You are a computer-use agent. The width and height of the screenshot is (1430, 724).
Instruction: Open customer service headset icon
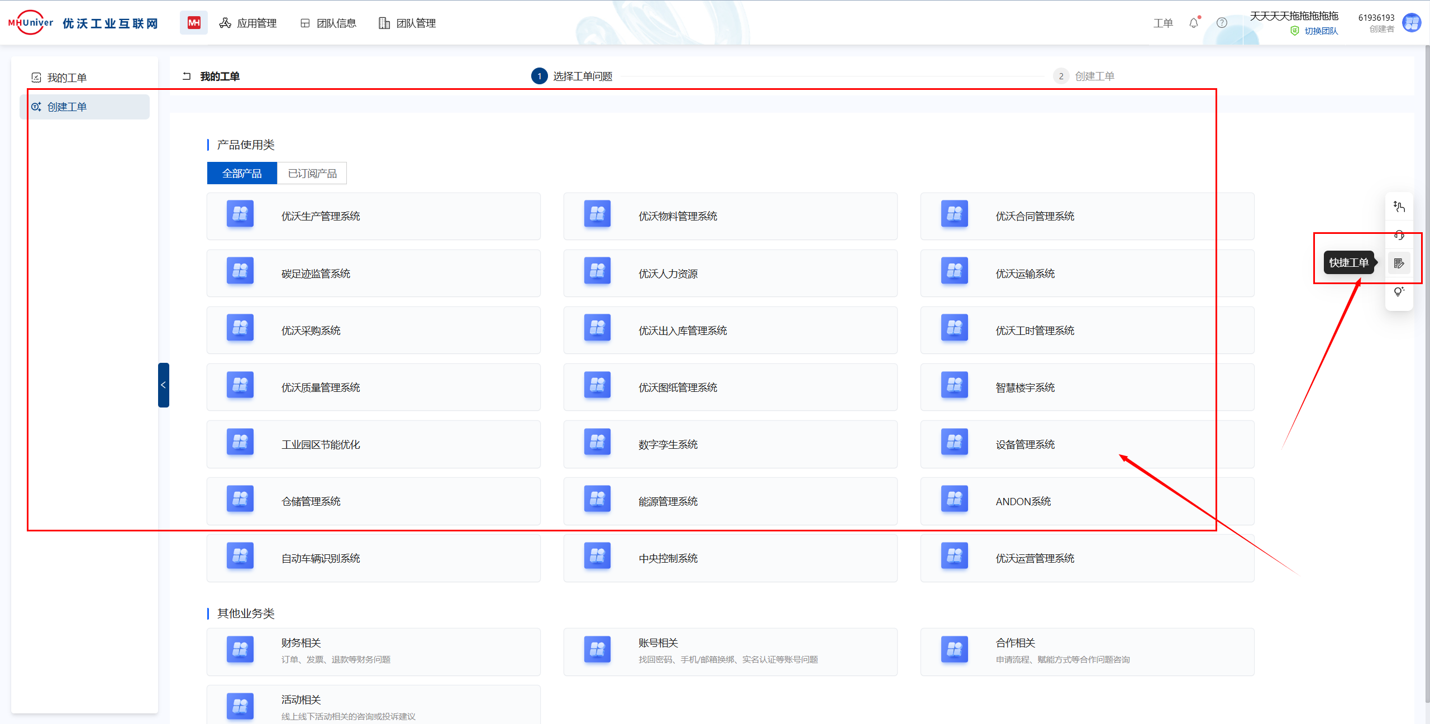point(1399,235)
